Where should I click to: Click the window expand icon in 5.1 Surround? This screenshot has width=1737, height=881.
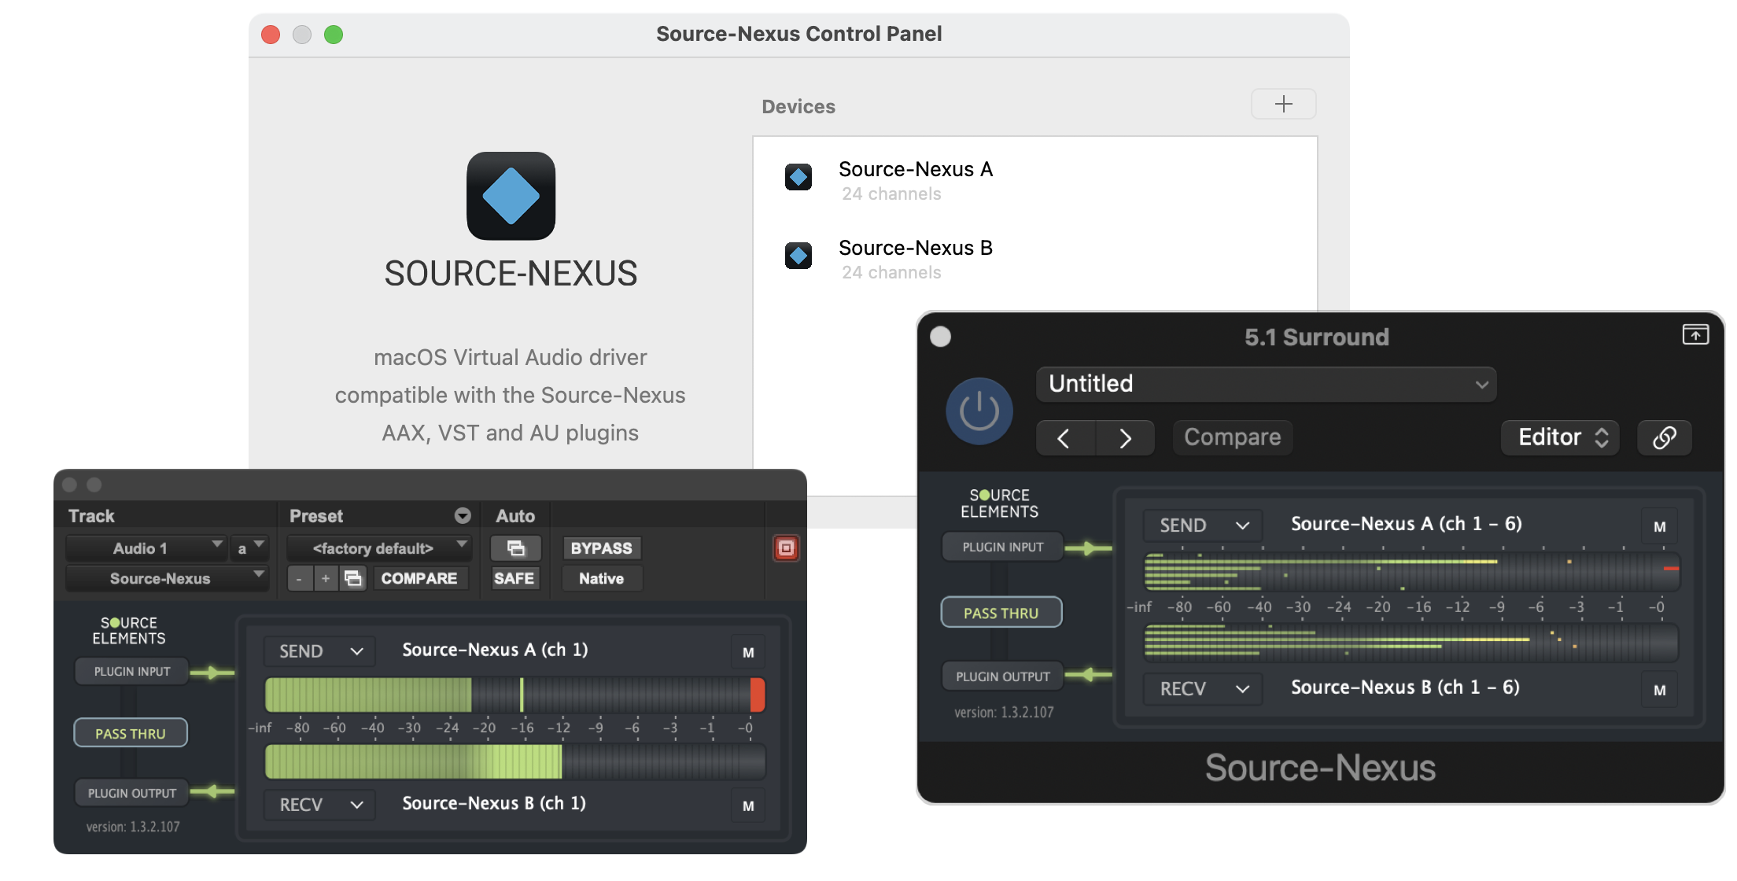(1695, 334)
